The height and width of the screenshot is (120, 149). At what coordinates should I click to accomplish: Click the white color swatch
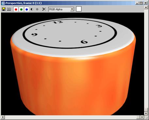point(79,9)
